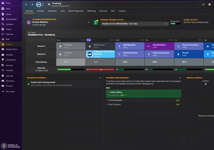Screen dimensions: 214x150
Task: Open Adam Lallana best performer card
Action: [143, 93]
